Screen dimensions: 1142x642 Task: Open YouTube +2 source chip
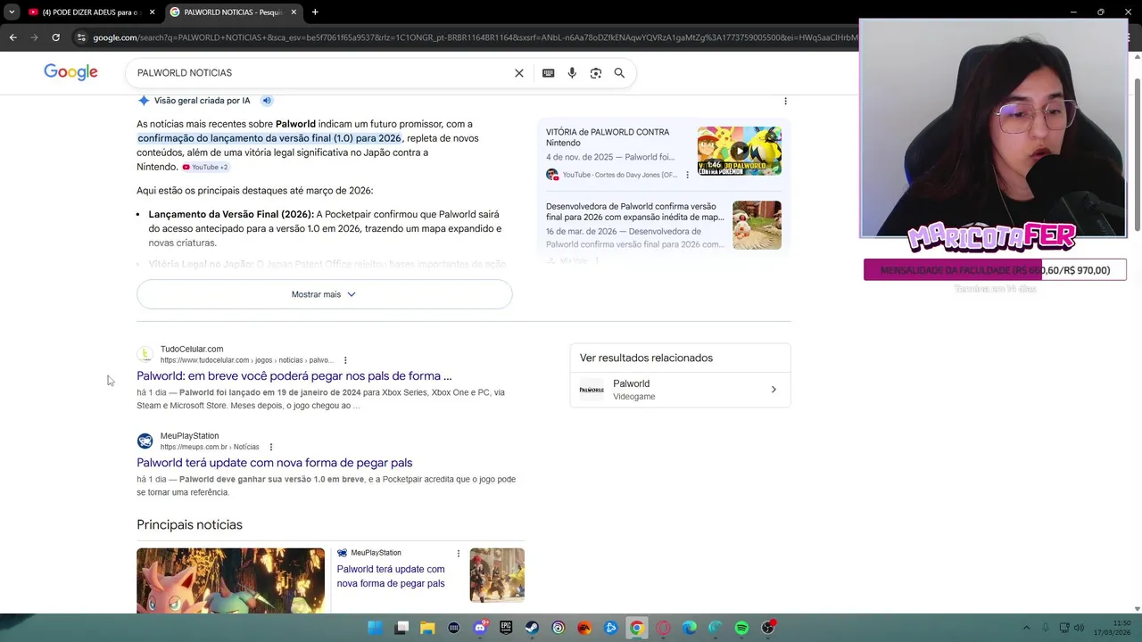click(x=205, y=167)
